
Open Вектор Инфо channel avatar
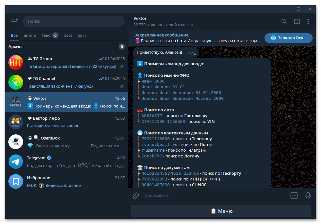tap(16, 122)
